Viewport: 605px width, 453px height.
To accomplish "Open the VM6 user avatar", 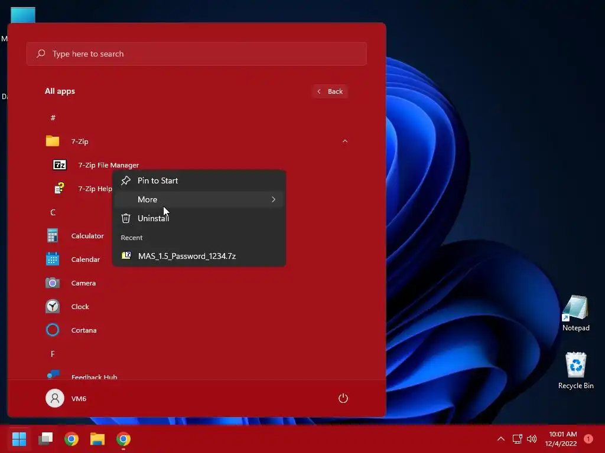I will [x=55, y=398].
